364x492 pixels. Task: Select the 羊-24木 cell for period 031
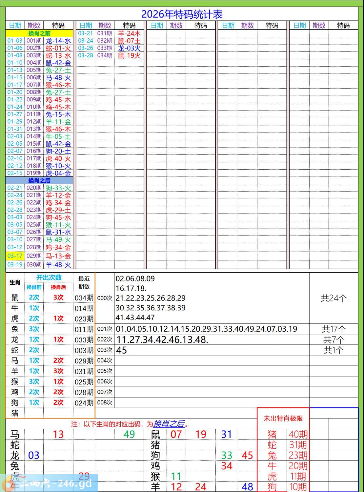click(129, 33)
